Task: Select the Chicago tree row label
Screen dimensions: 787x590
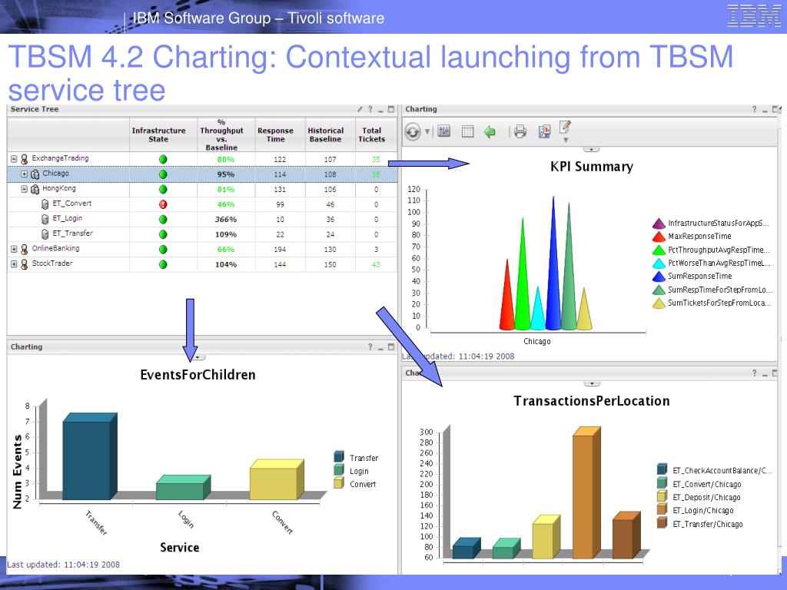Action: coord(55,173)
